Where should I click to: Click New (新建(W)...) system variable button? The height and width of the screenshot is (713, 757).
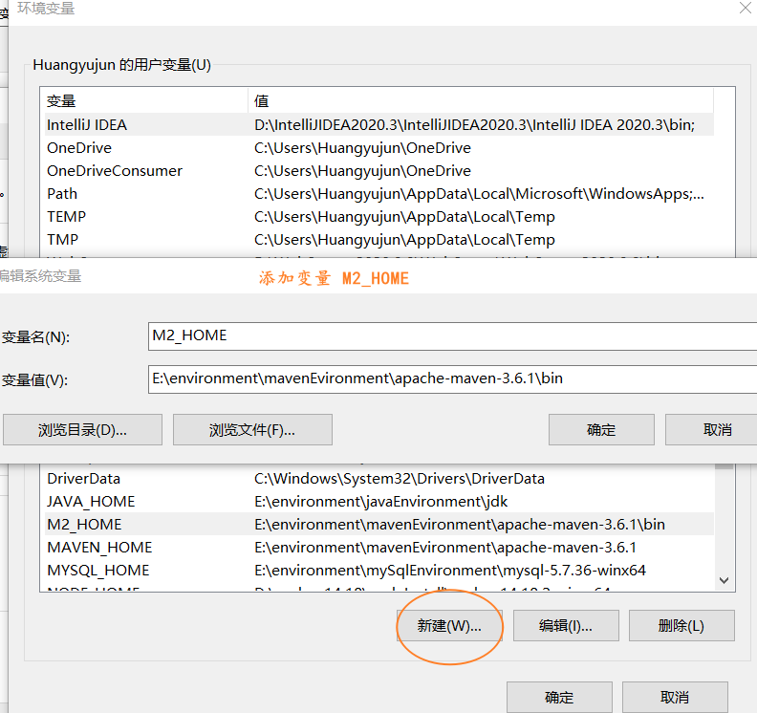tap(449, 626)
